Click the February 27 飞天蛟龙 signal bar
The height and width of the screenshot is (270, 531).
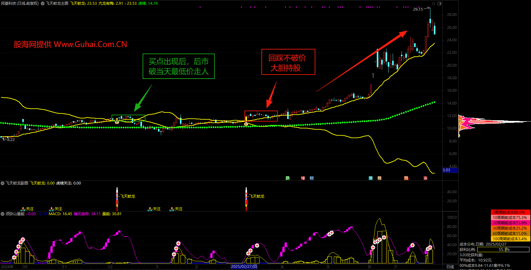click(246, 199)
